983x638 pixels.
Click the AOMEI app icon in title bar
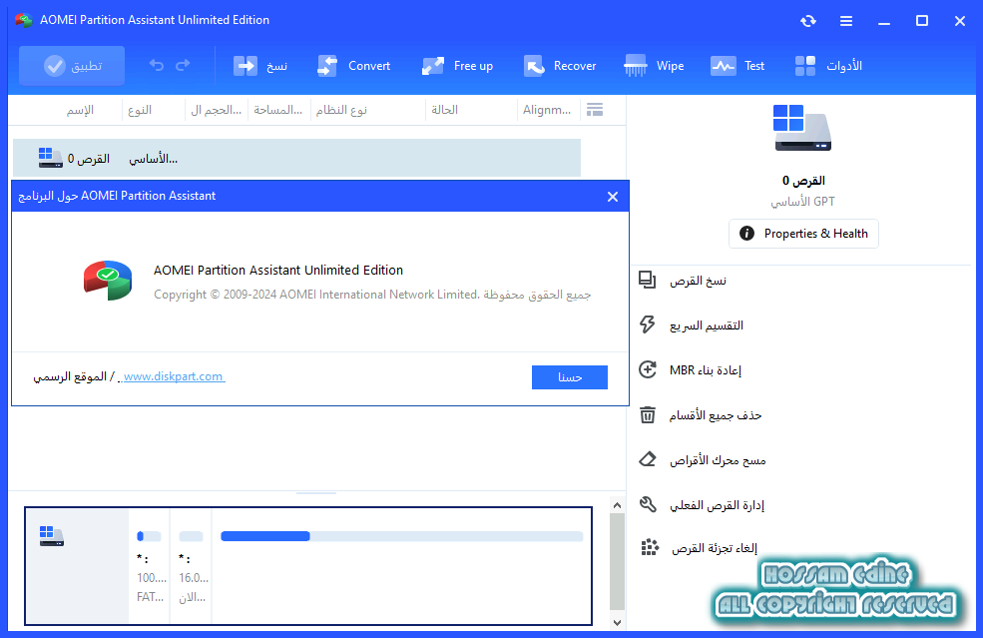coord(24,20)
